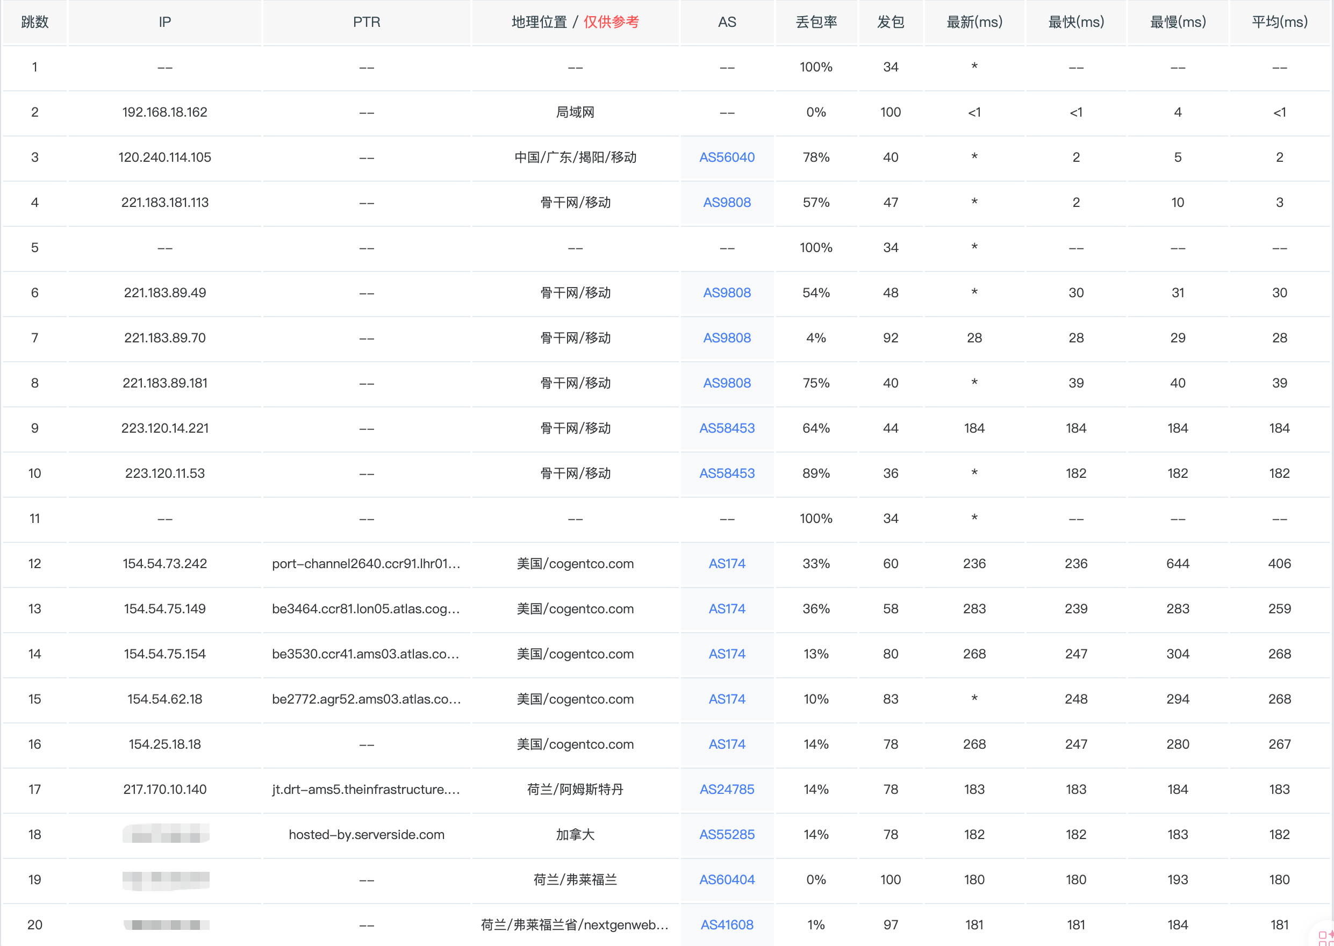Image resolution: width=1334 pixels, height=946 pixels.
Task: Click the 地理位置 column header
Action: tap(539, 22)
